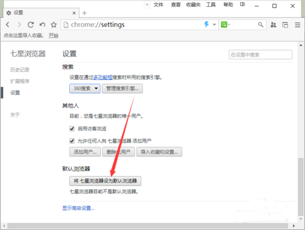
Task: Open the 多功能框 link
Action: [x=102, y=77]
